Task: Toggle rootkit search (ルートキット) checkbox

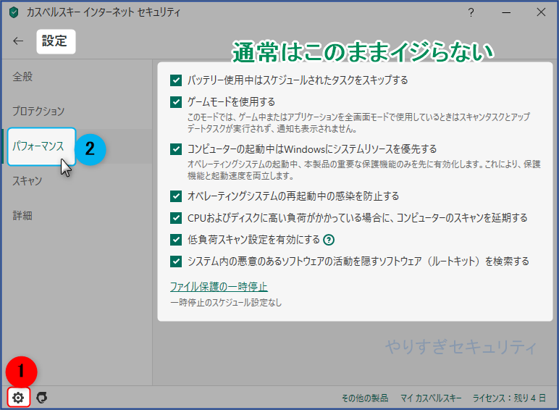Action: tap(176, 262)
